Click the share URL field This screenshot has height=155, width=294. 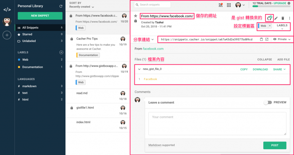(x=207, y=39)
